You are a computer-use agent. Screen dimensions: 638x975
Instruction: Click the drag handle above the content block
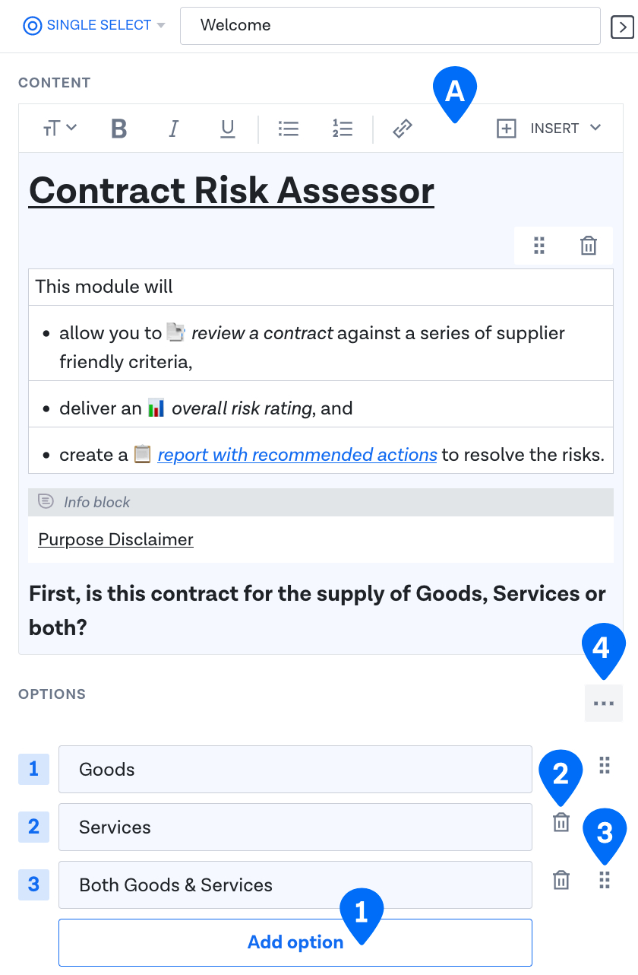539,246
